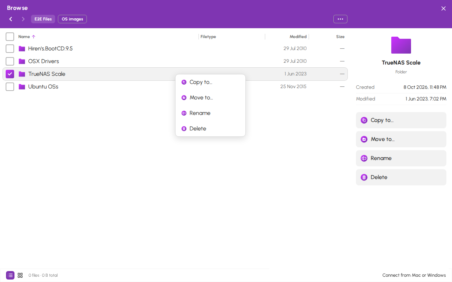Click the Rename button in details panel
This screenshot has height=282, width=452.
click(401, 158)
